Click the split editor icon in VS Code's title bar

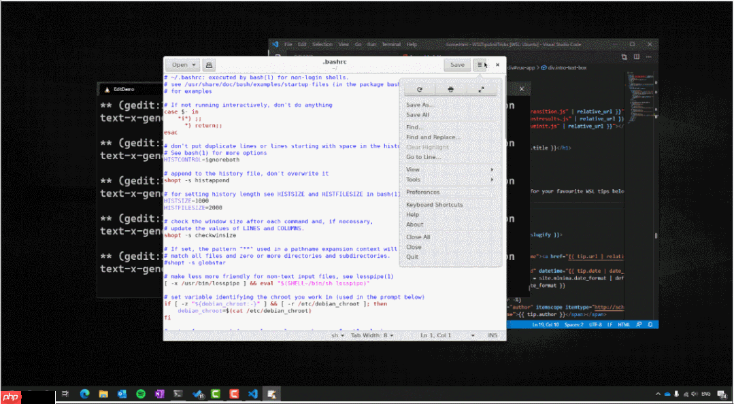point(624,56)
